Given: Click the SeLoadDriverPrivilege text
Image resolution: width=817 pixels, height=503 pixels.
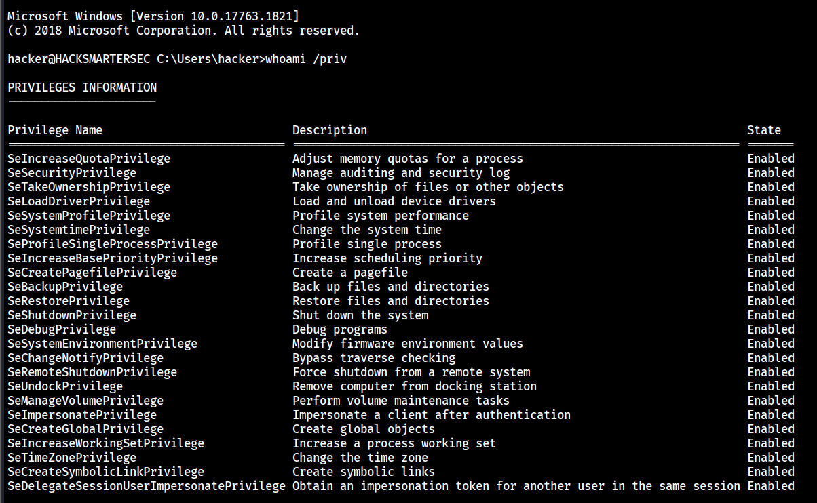Looking at the screenshot, I should [x=79, y=201].
